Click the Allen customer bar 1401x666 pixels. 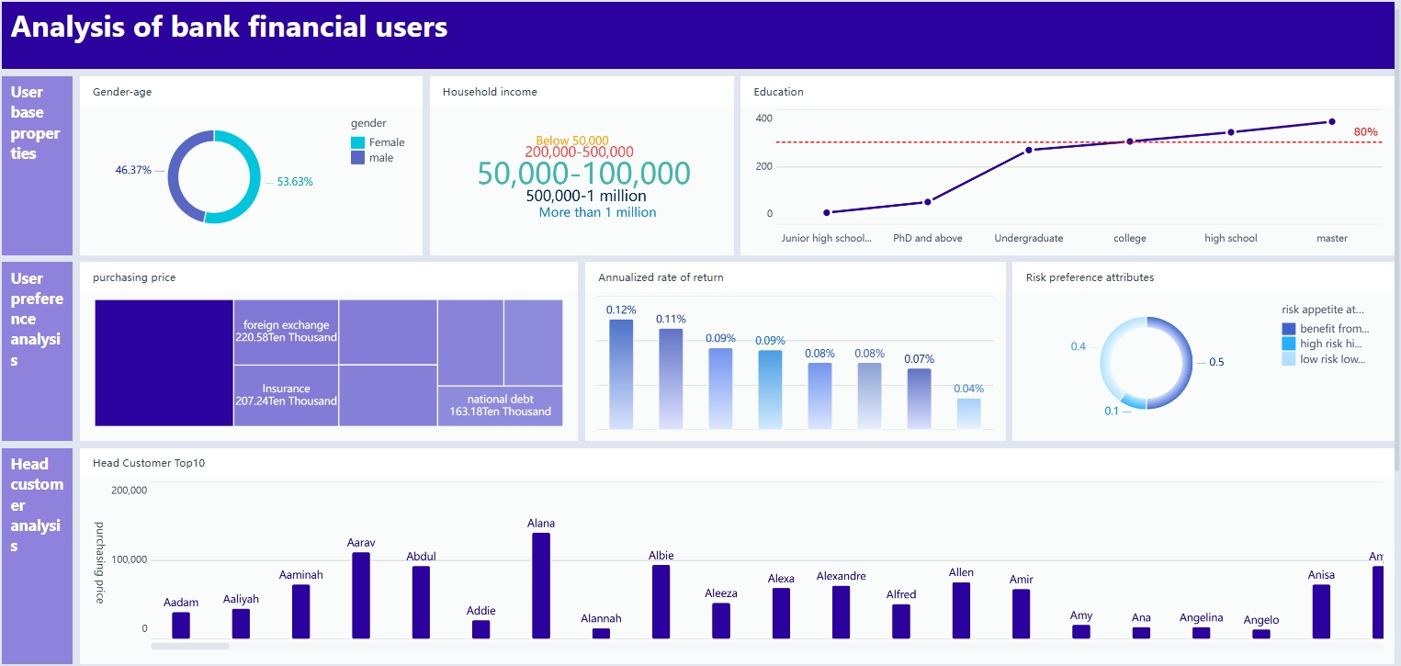tap(961, 610)
